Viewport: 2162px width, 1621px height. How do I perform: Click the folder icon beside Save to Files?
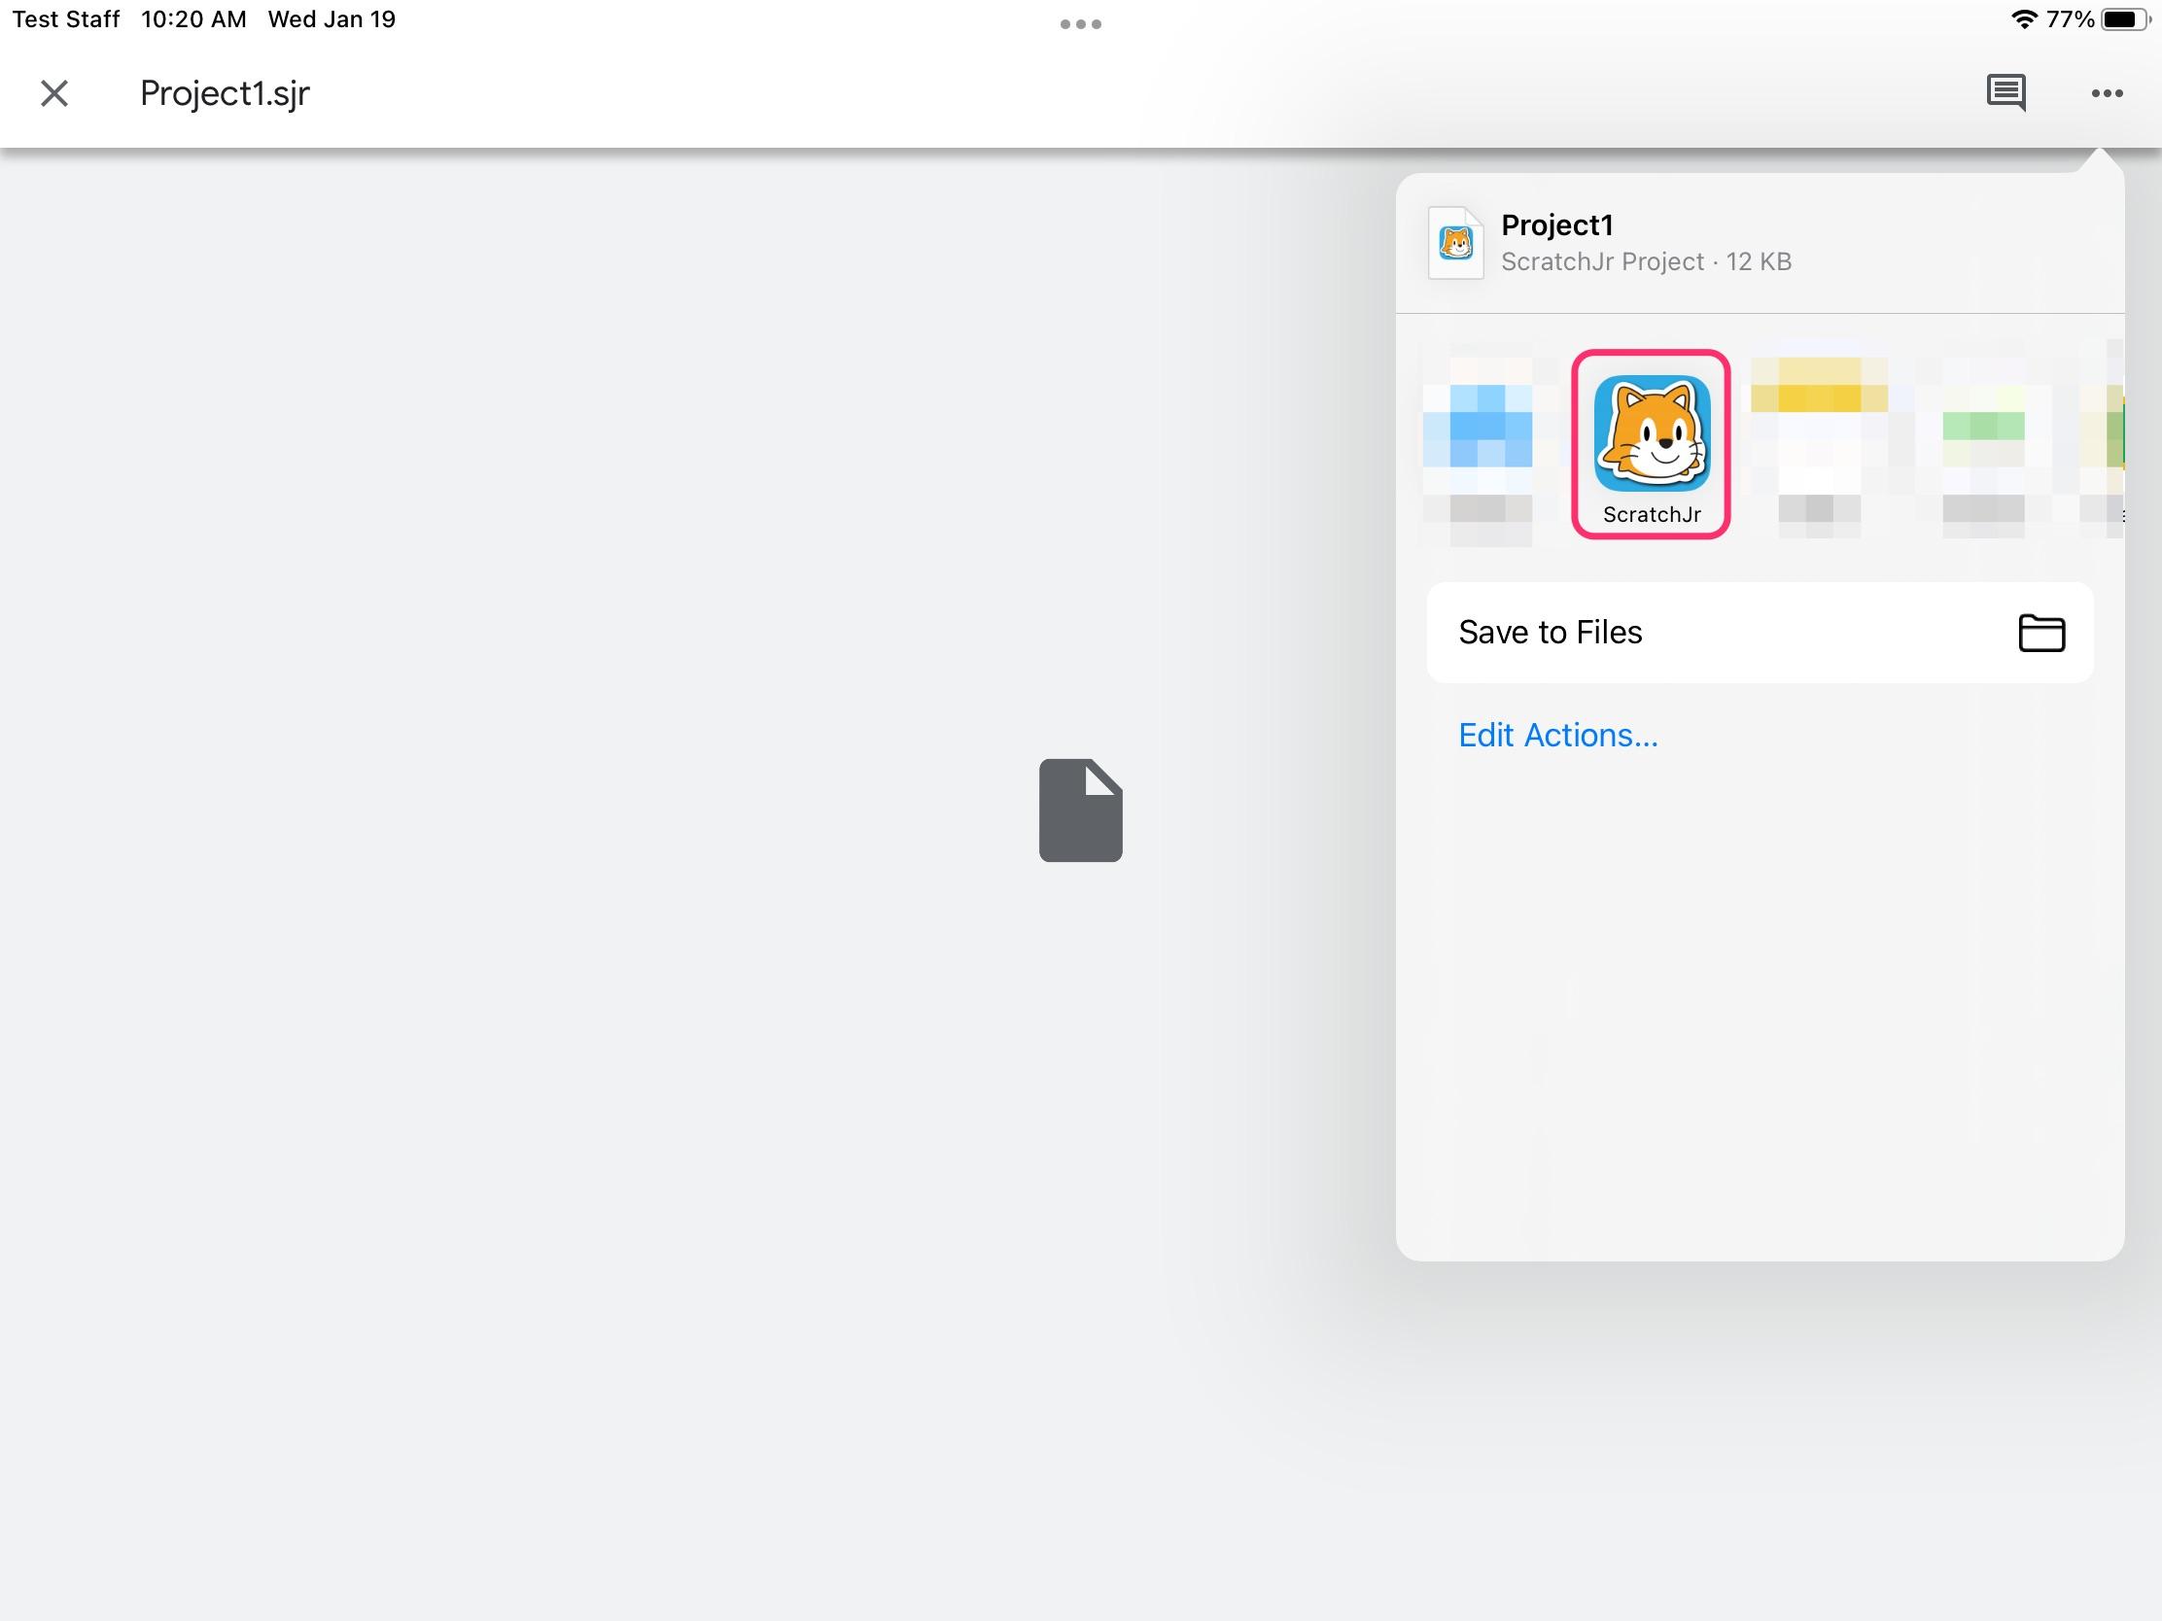coord(2040,634)
